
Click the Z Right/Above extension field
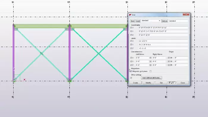pos(159,65)
